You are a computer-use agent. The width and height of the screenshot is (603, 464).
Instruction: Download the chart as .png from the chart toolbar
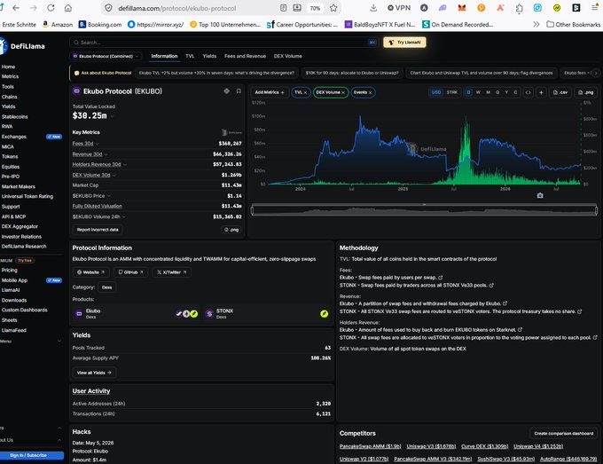[x=585, y=92]
